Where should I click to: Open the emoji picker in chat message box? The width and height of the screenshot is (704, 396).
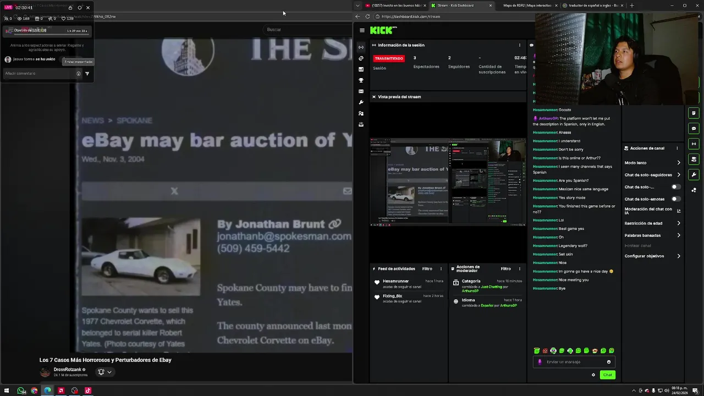click(608, 362)
